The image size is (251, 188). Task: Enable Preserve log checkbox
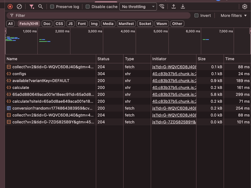[52, 7]
